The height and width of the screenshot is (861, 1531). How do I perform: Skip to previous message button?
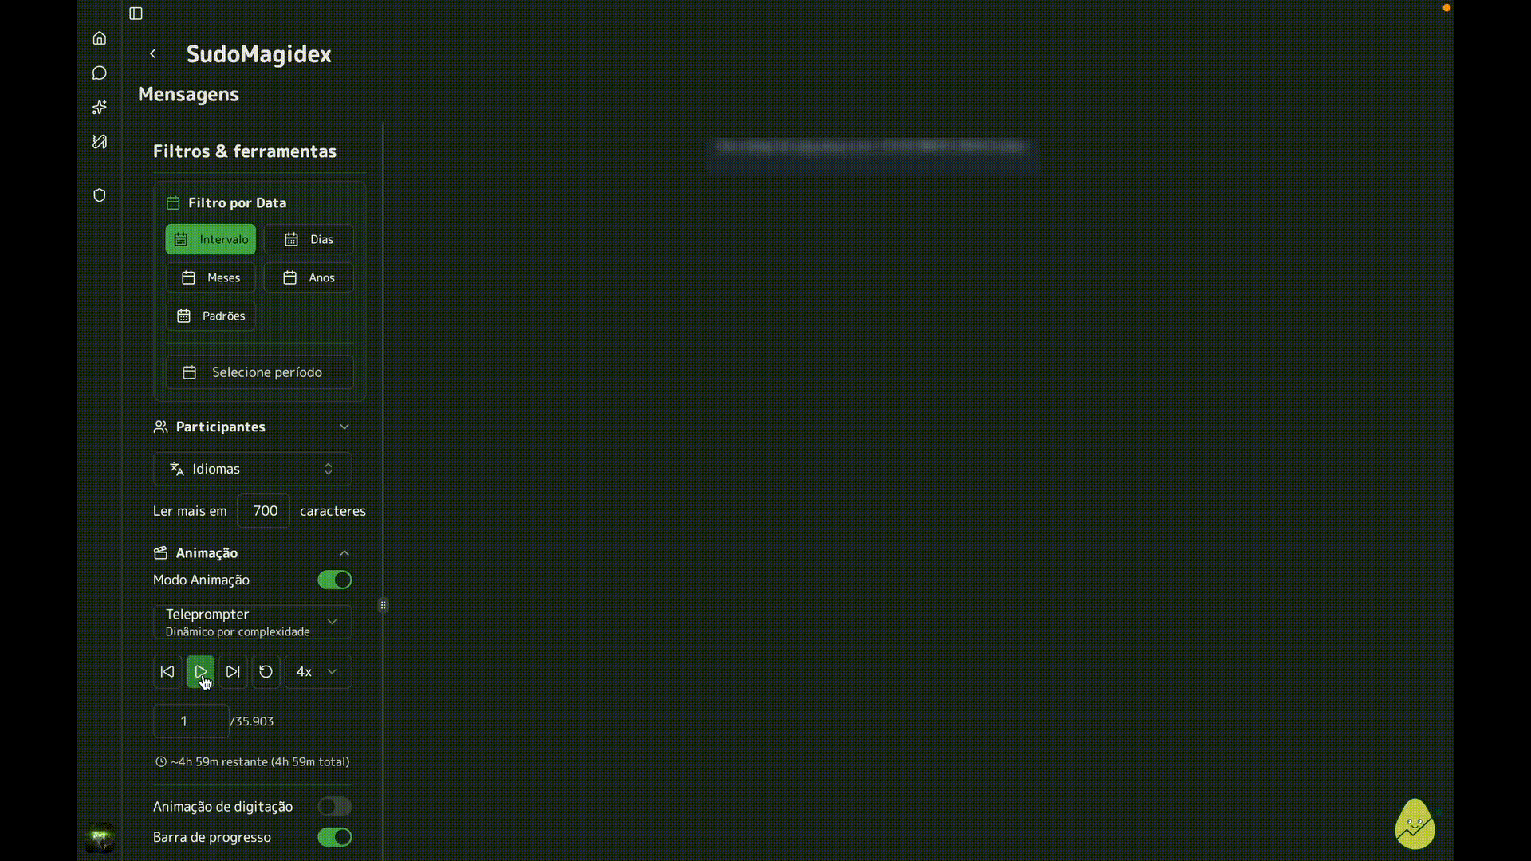[167, 672]
